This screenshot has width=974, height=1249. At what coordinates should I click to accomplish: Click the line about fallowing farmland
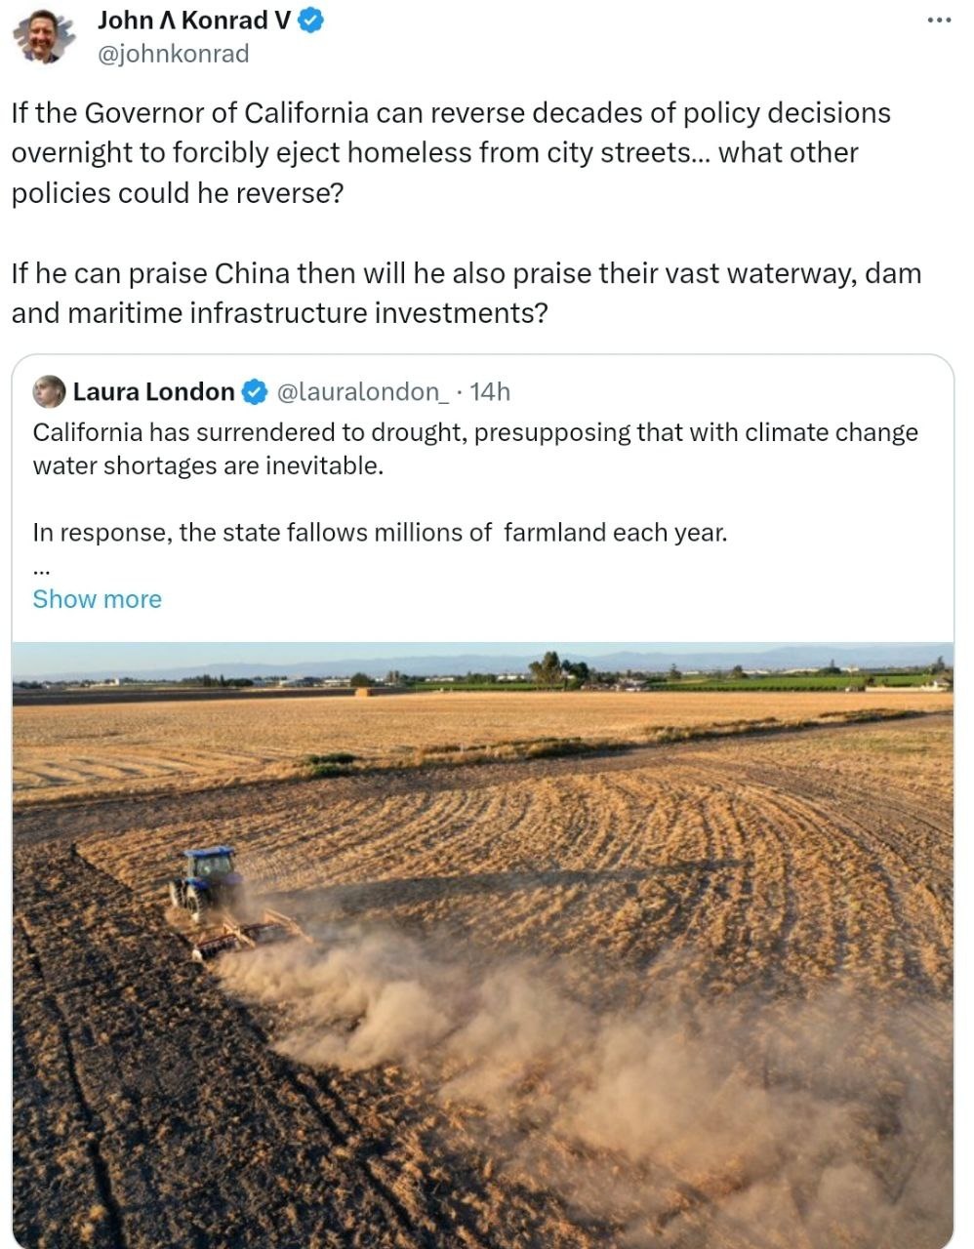coord(380,533)
